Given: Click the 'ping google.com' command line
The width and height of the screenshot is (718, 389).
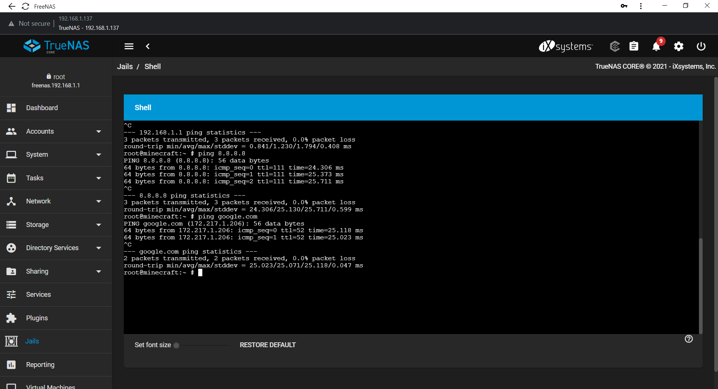Looking at the screenshot, I should 191,217.
